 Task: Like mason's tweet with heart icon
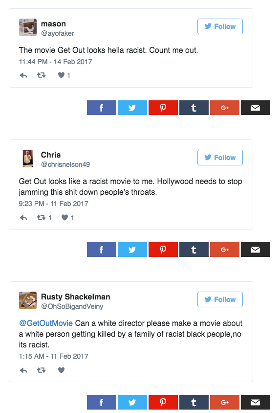click(x=61, y=75)
